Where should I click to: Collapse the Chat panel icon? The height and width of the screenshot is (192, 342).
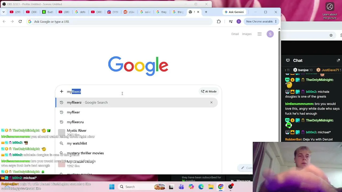pos(288,61)
